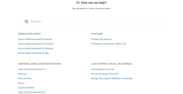The image size is (183, 94).
Task: Click Logs Stopped | No Call Recordings heading
Action: 111,64
